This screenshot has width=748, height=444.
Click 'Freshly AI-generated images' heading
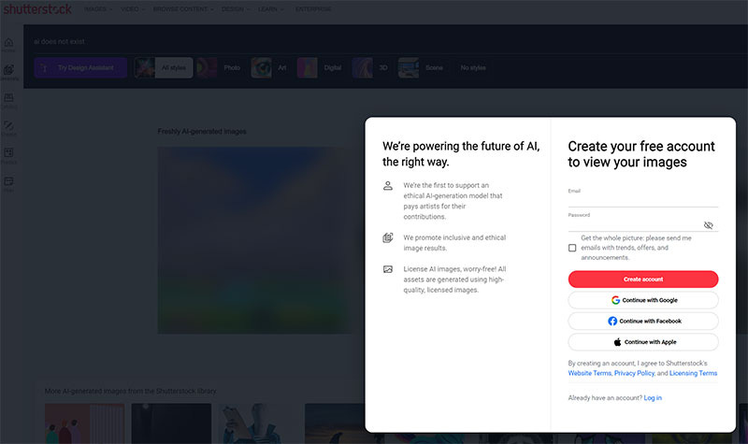point(202,131)
